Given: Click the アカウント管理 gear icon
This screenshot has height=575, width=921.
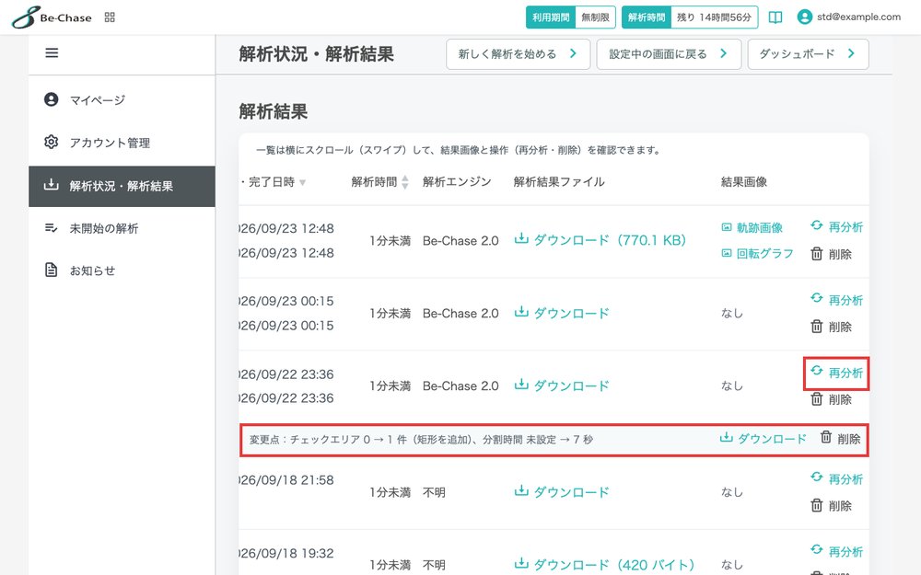Looking at the screenshot, I should tap(51, 142).
